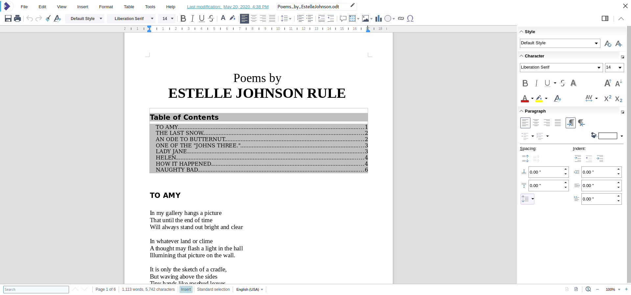This screenshot has width=631, height=295.
Task: Insert a special character with Omega icon
Action: pyautogui.click(x=410, y=18)
